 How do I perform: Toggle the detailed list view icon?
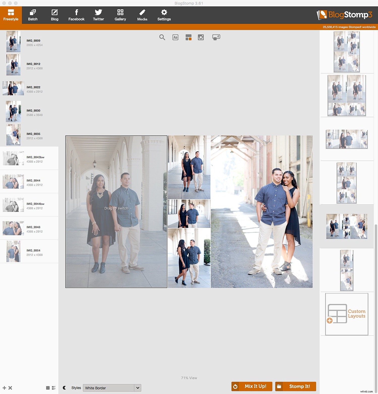point(53,388)
